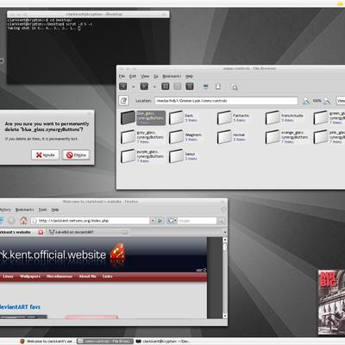Select the normal folder

(x=231, y=137)
